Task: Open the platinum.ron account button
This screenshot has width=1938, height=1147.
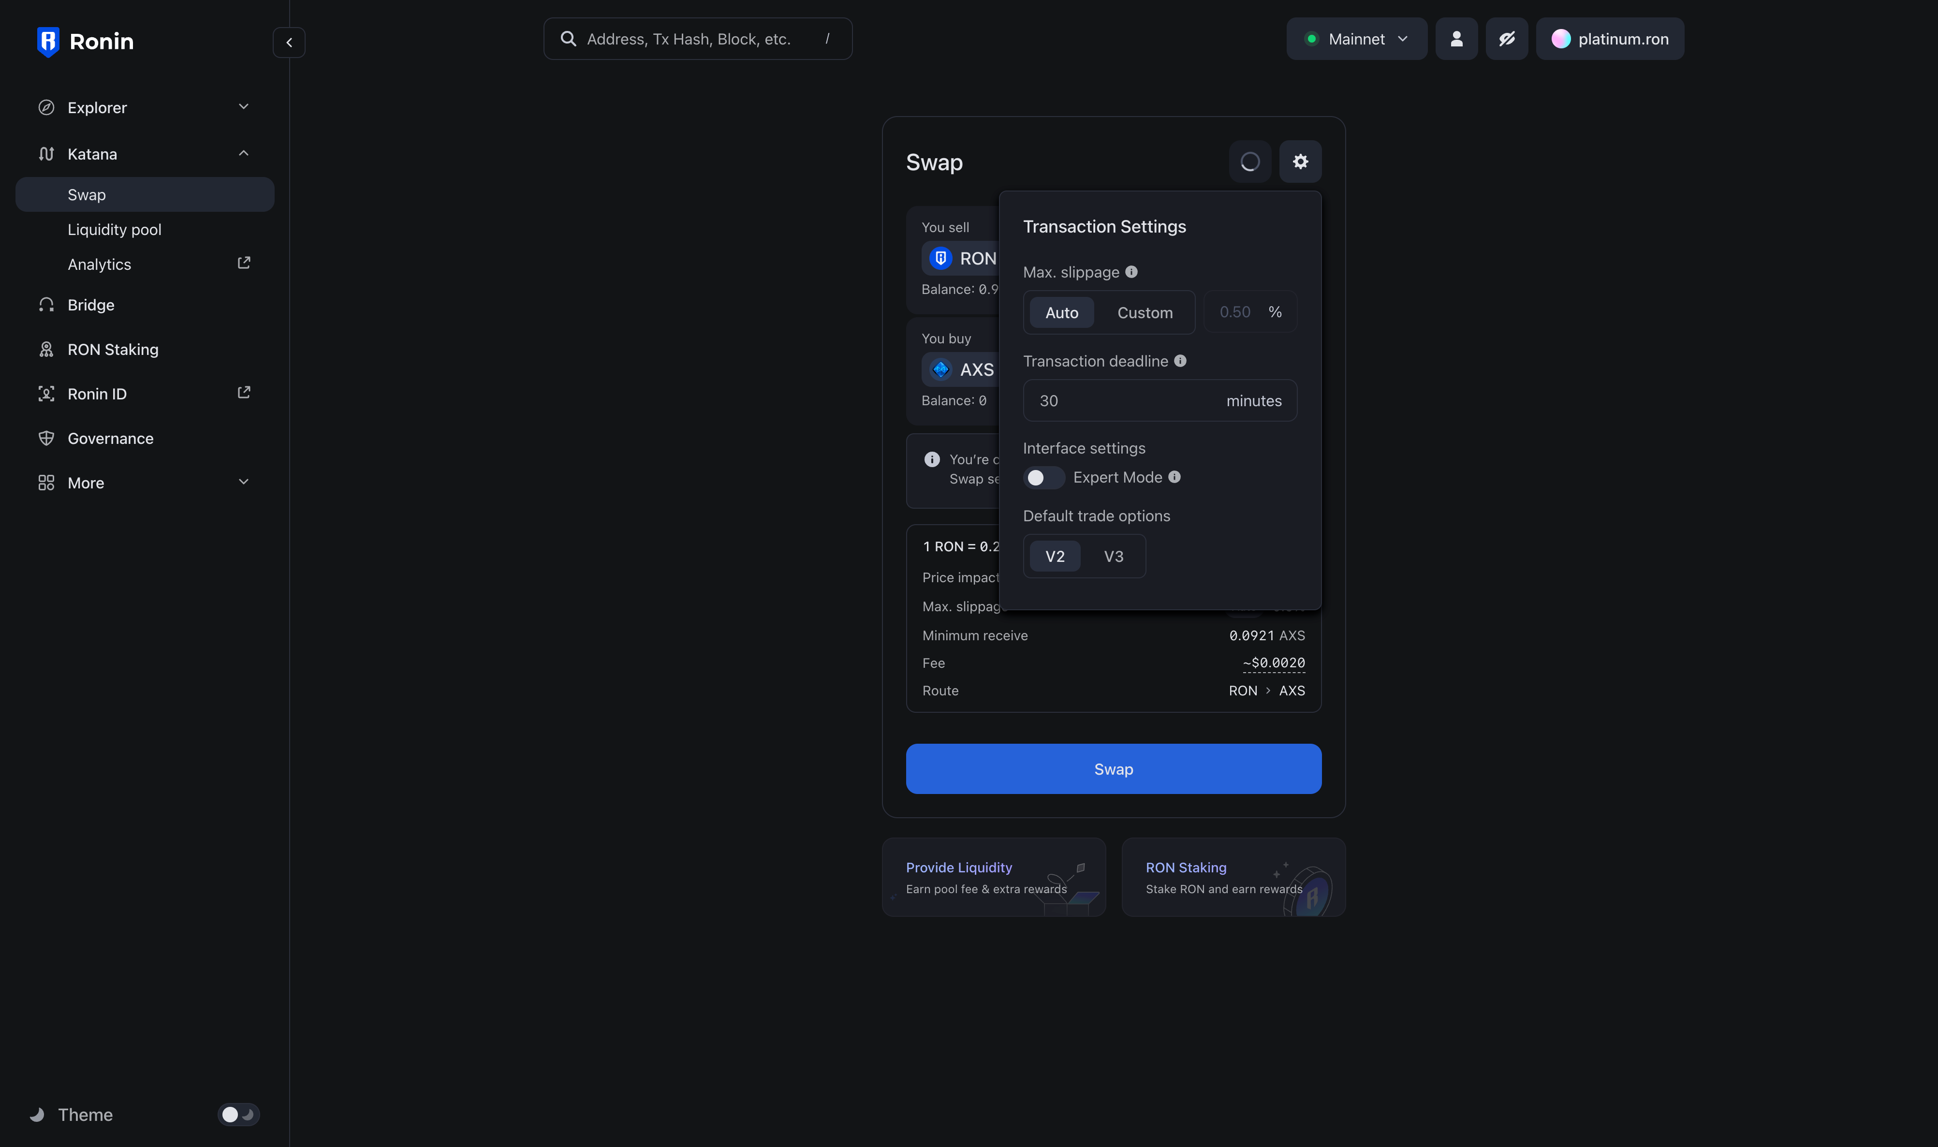Action: pyautogui.click(x=1610, y=39)
